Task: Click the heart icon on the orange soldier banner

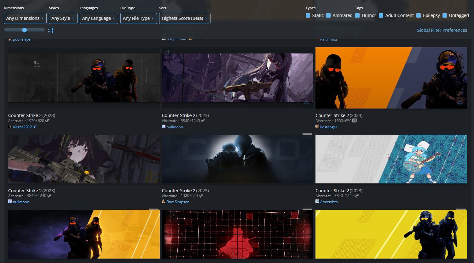Action: click(x=458, y=93)
